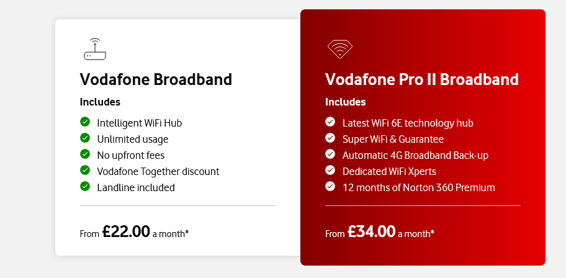Click white checkmark beside Super WiFi & Guarantee
Image resolution: width=566 pixels, height=278 pixels.
[330, 138]
